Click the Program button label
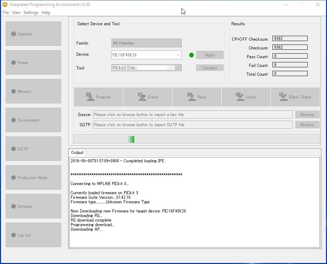This screenshot has width=327, height=264. pos(103,97)
